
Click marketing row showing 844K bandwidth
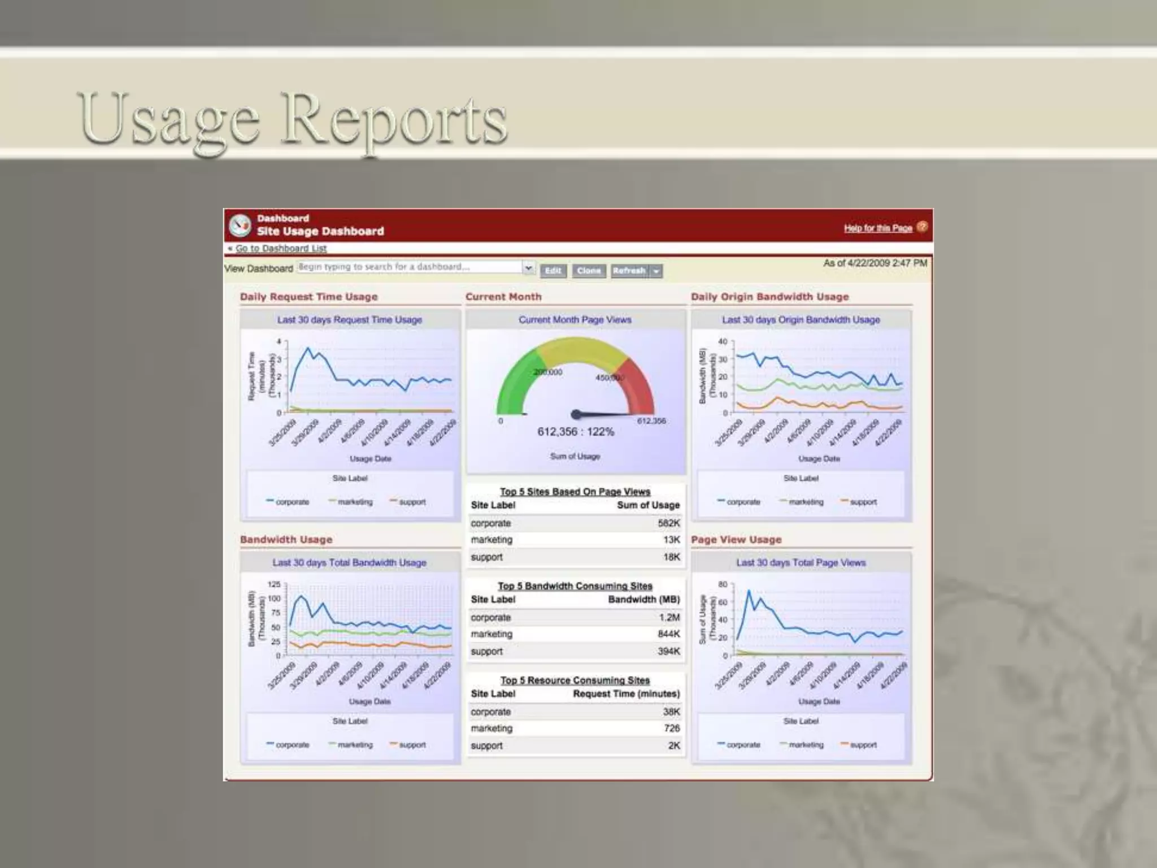point(575,634)
